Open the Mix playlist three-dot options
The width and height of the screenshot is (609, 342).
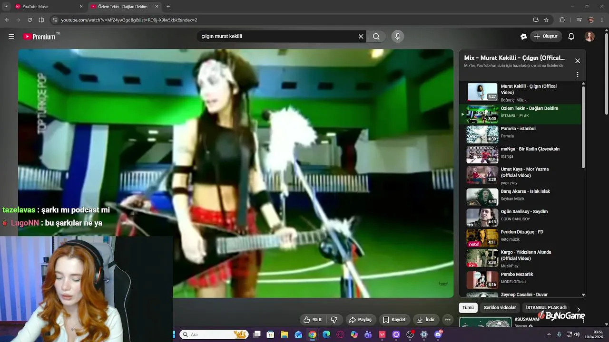coord(578,75)
